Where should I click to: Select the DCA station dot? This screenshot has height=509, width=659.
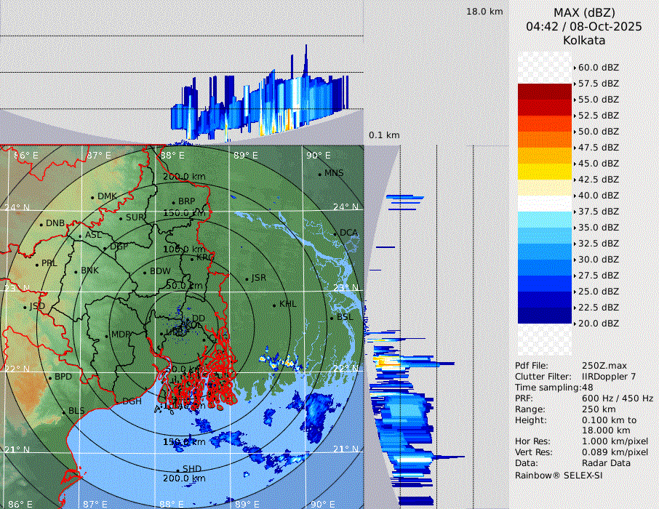pyautogui.click(x=335, y=233)
